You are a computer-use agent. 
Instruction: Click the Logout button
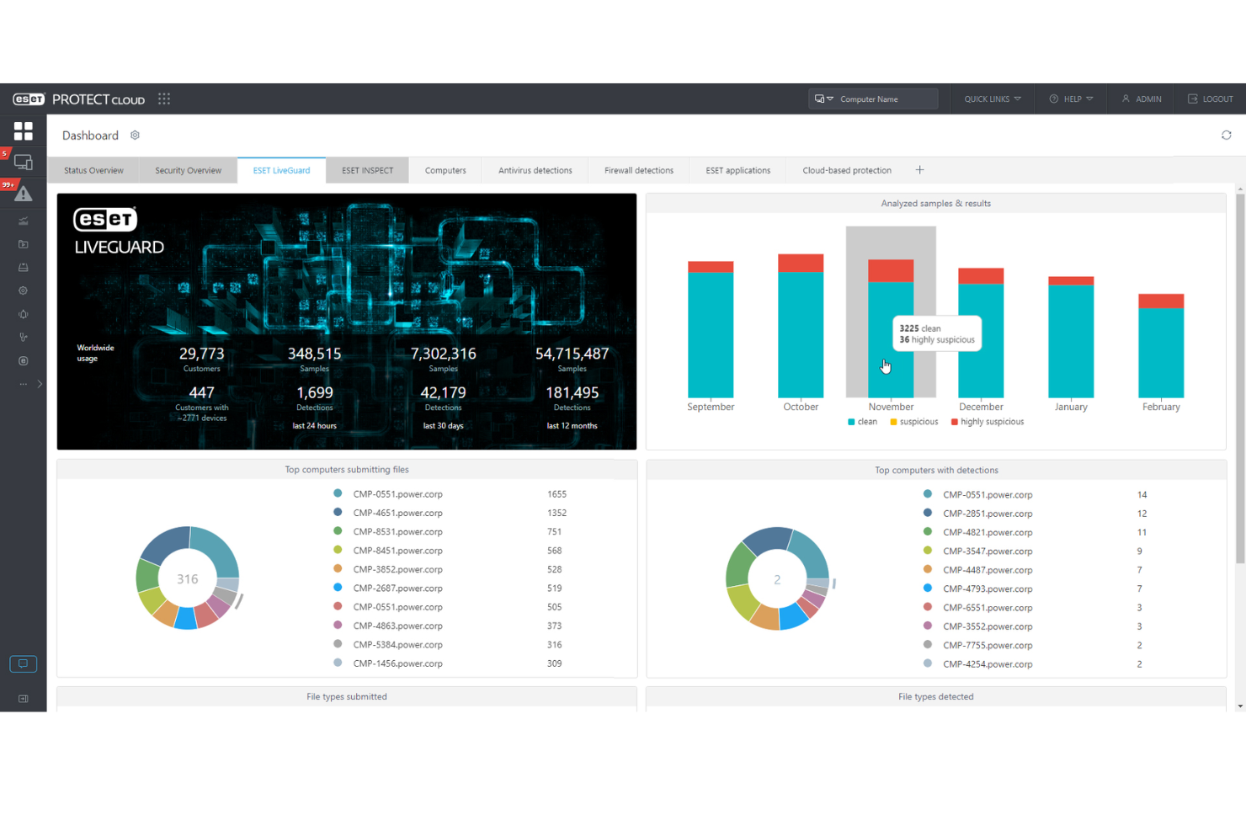tap(1210, 99)
